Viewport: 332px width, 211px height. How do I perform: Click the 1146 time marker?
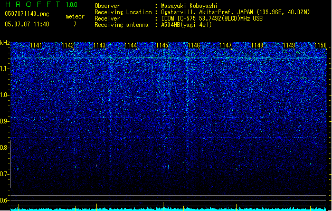[x=194, y=45]
